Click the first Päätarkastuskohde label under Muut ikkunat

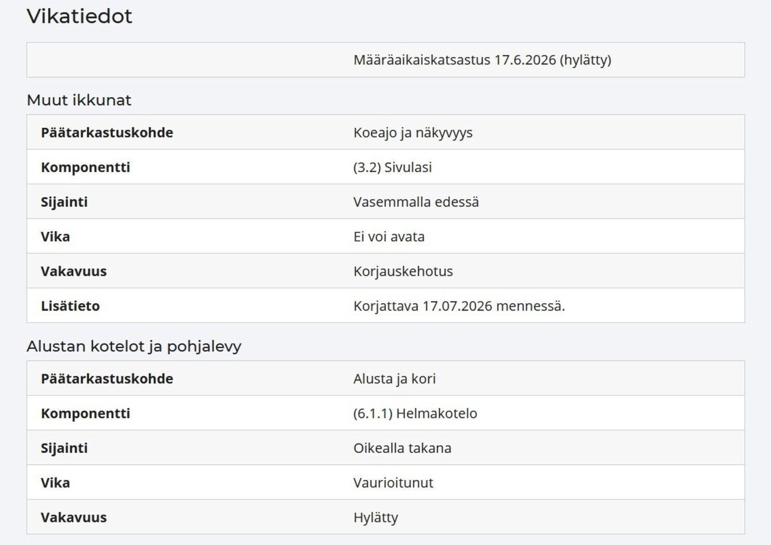click(107, 133)
